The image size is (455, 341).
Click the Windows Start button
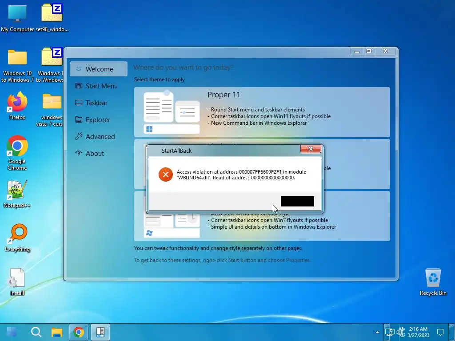12,332
